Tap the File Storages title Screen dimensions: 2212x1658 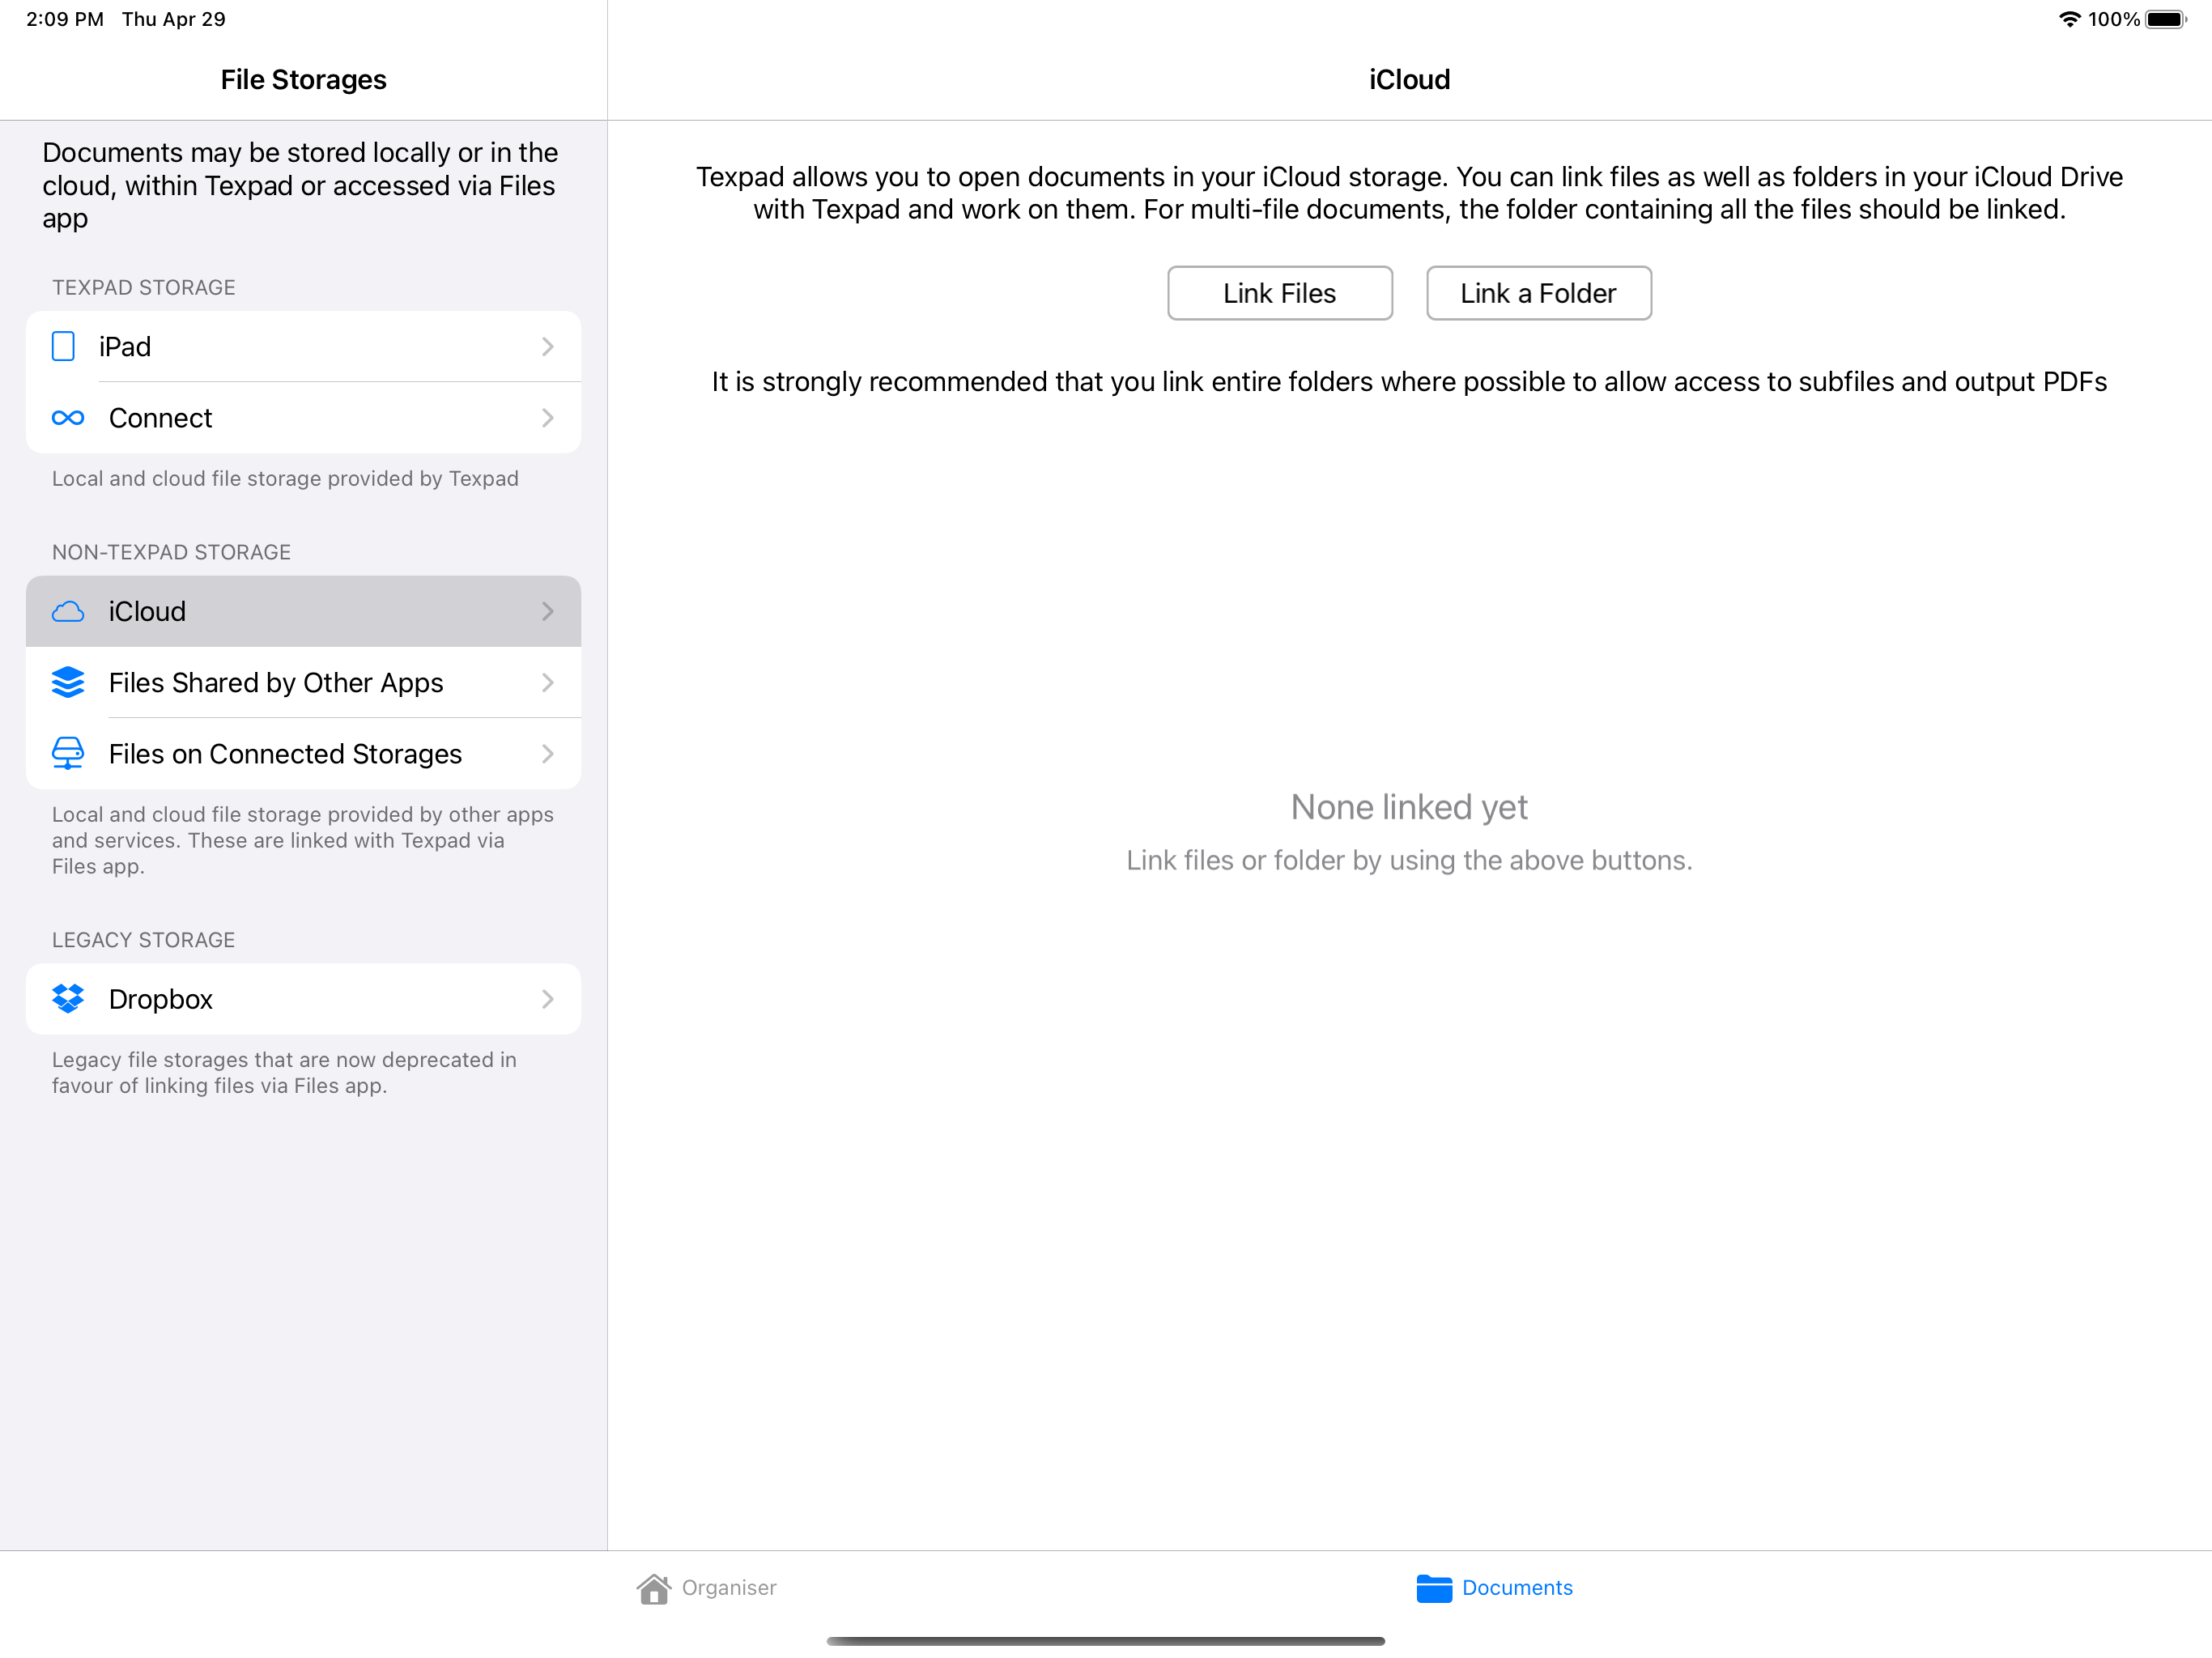[303, 80]
